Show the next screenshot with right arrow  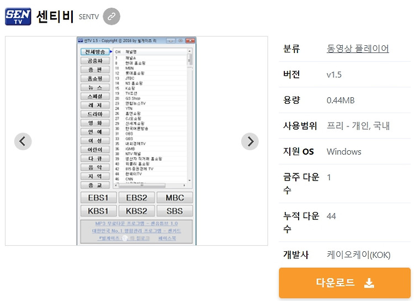[250, 141]
